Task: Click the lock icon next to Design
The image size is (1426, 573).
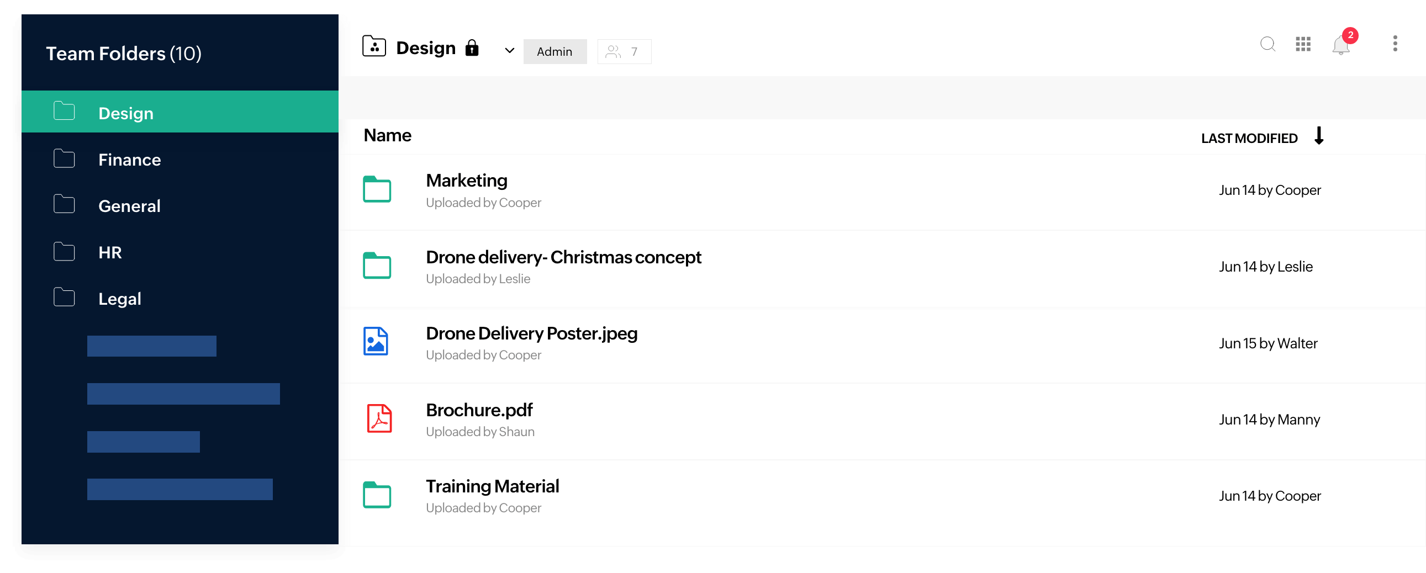Action: (x=472, y=47)
